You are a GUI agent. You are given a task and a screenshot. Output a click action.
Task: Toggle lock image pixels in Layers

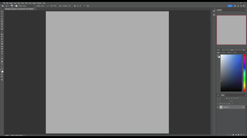coord(223,104)
